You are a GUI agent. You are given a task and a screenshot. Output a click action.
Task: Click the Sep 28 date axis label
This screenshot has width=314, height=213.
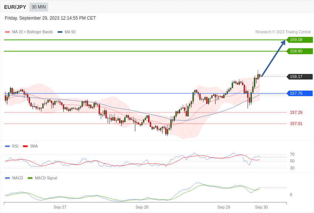coord(142,207)
